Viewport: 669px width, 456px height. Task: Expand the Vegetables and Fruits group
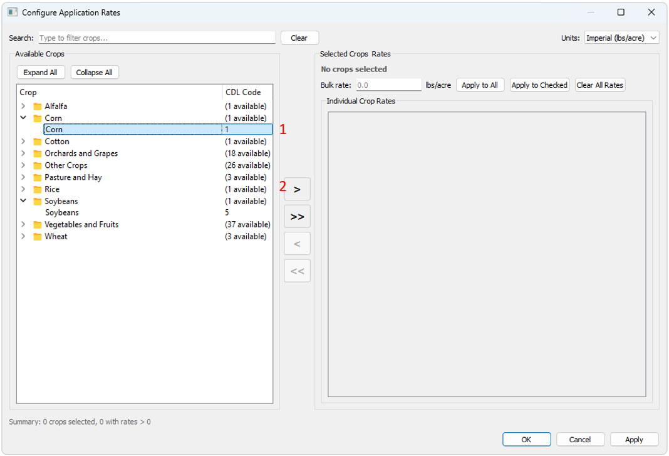(23, 225)
